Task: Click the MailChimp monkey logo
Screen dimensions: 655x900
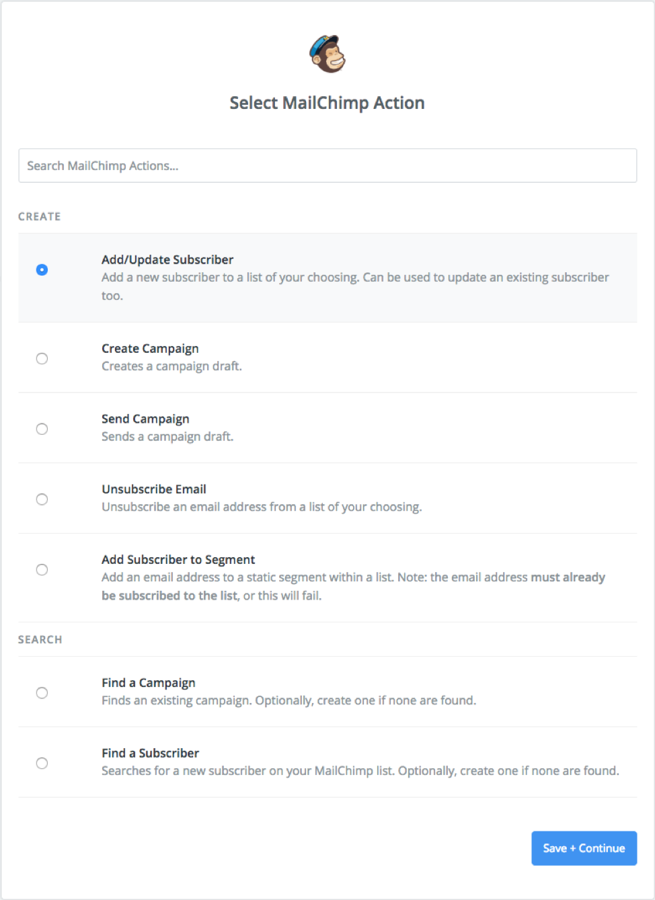Action: [x=327, y=54]
